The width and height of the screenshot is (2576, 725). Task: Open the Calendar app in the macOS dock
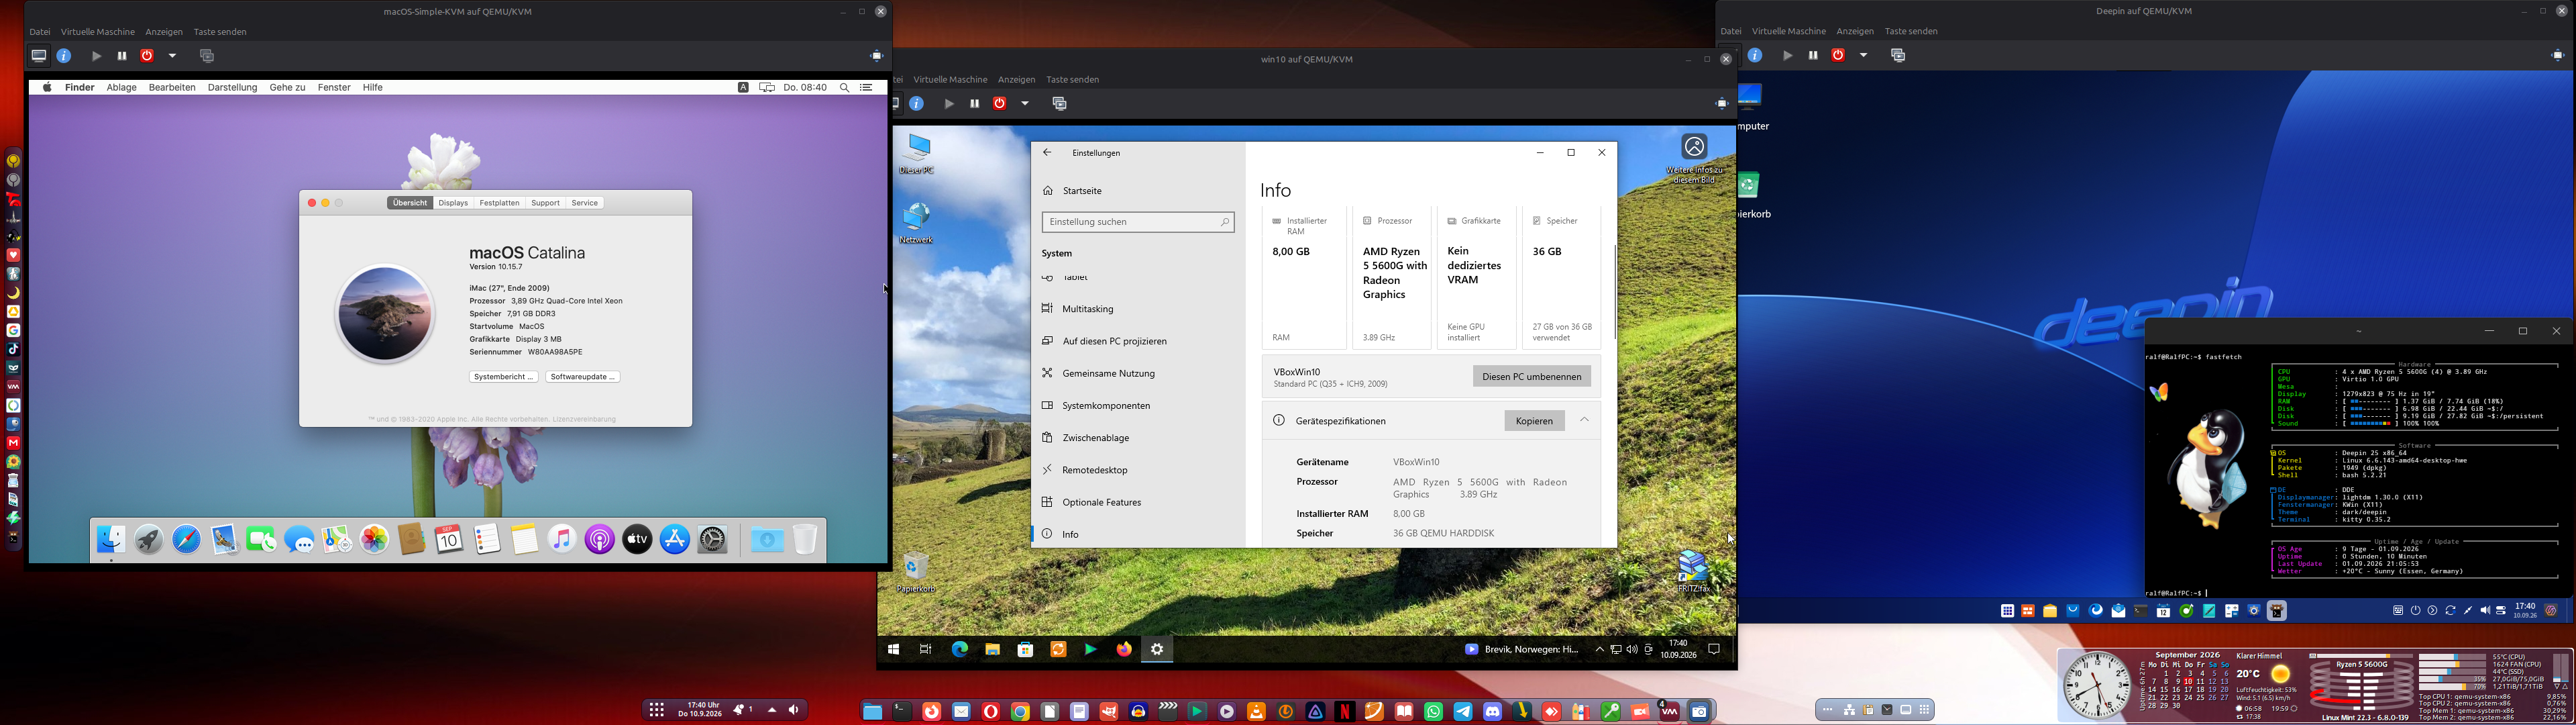click(449, 541)
